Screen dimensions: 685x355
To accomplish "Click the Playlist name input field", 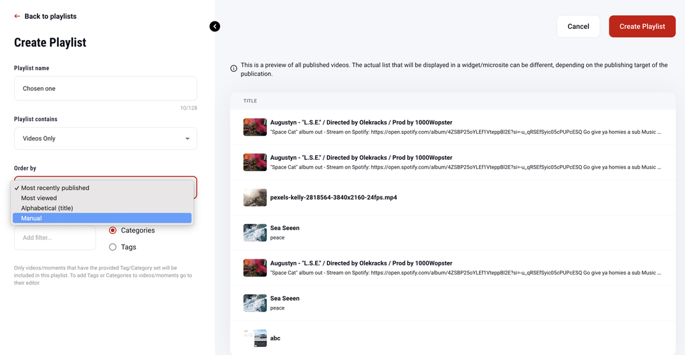I will (x=105, y=88).
